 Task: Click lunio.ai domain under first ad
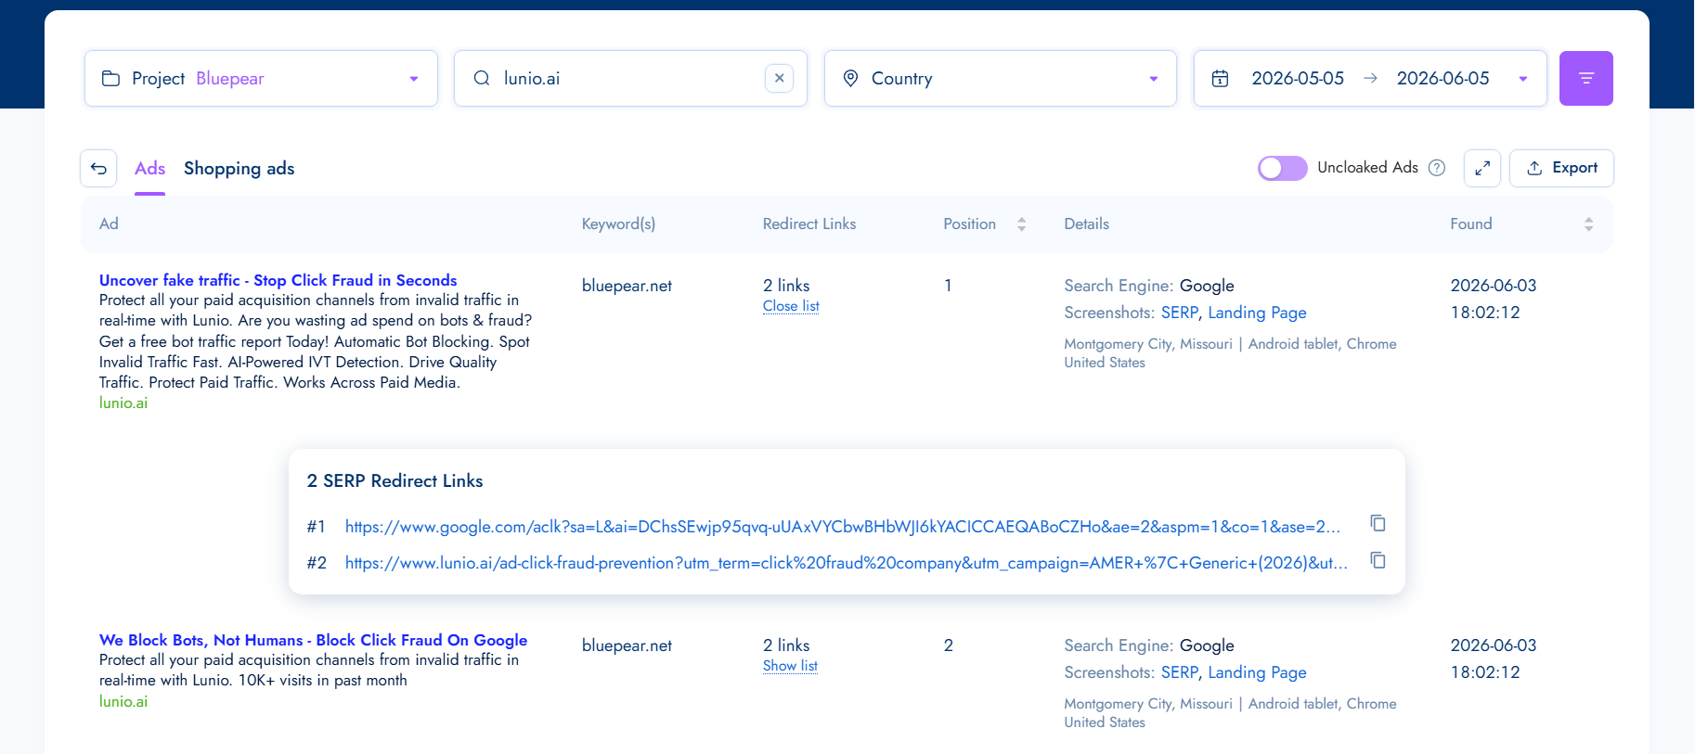pos(123,403)
